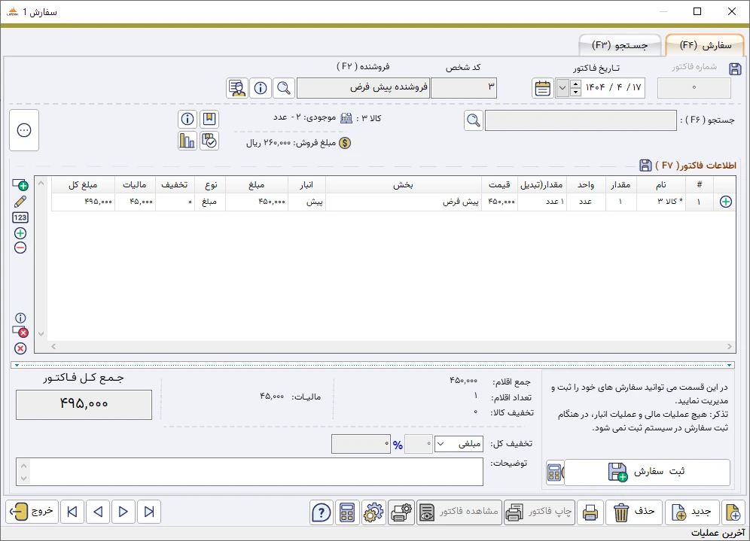Click the تخفیف column header

(175, 185)
